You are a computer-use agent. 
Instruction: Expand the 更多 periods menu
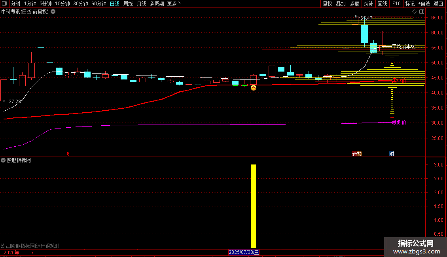(x=174, y=4)
